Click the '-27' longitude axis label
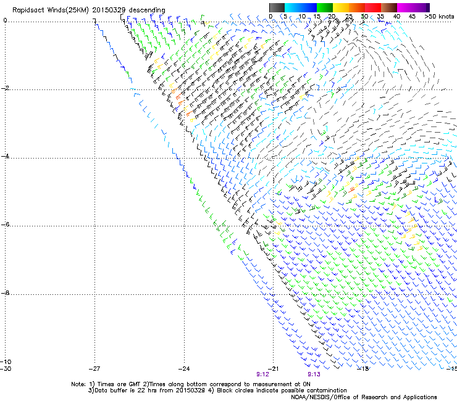This screenshot has height=401, width=457. [94, 369]
